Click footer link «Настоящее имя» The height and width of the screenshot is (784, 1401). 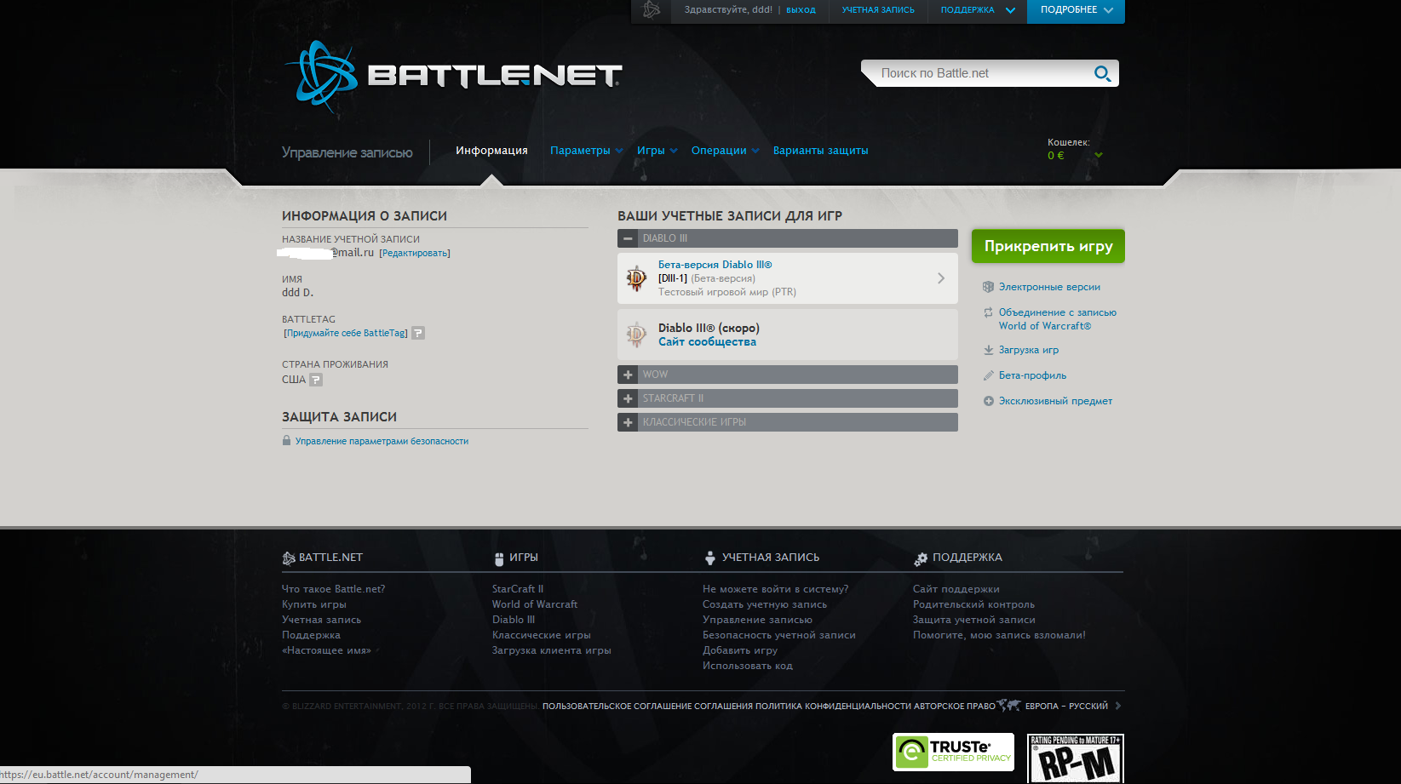coord(327,650)
